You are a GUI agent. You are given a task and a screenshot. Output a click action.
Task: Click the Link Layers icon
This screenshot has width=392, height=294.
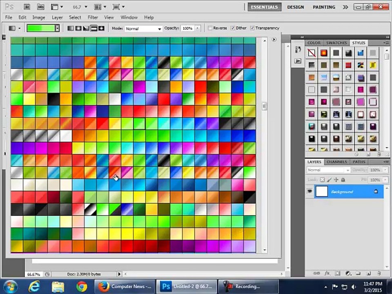tap(316, 273)
